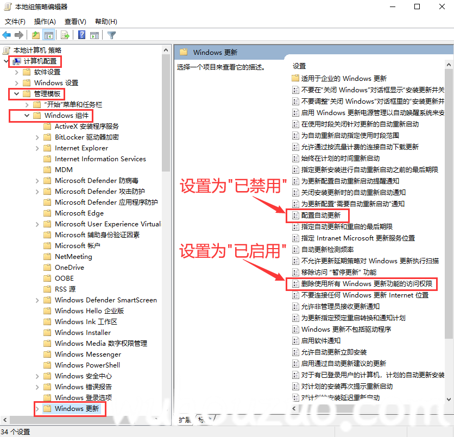Image resolution: width=454 pixels, height=437 pixels.
Task: Click the export list toolbar icon
Action: point(65,35)
